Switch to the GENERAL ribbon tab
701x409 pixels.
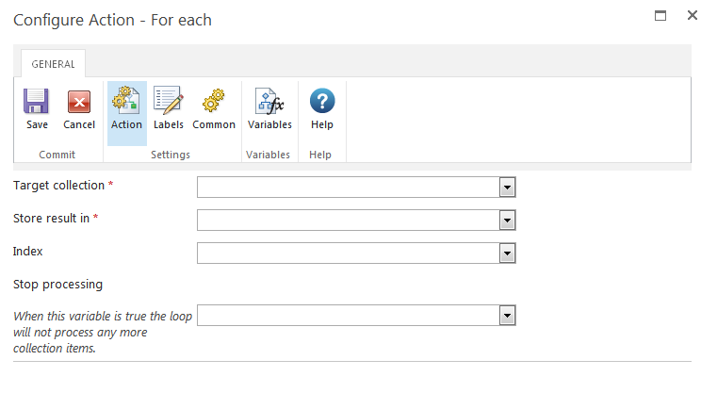point(53,64)
